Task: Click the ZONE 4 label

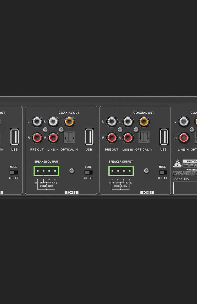Action: pyautogui.click(x=147, y=193)
